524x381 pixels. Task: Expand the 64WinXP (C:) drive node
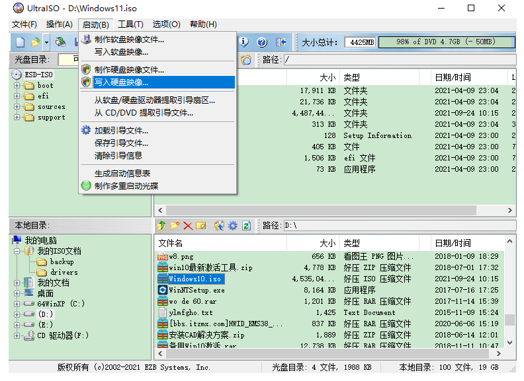17,304
